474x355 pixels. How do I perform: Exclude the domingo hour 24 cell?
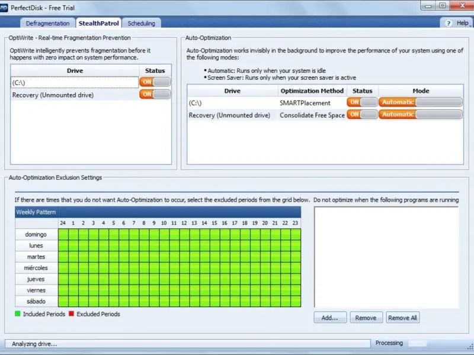[x=63, y=234]
